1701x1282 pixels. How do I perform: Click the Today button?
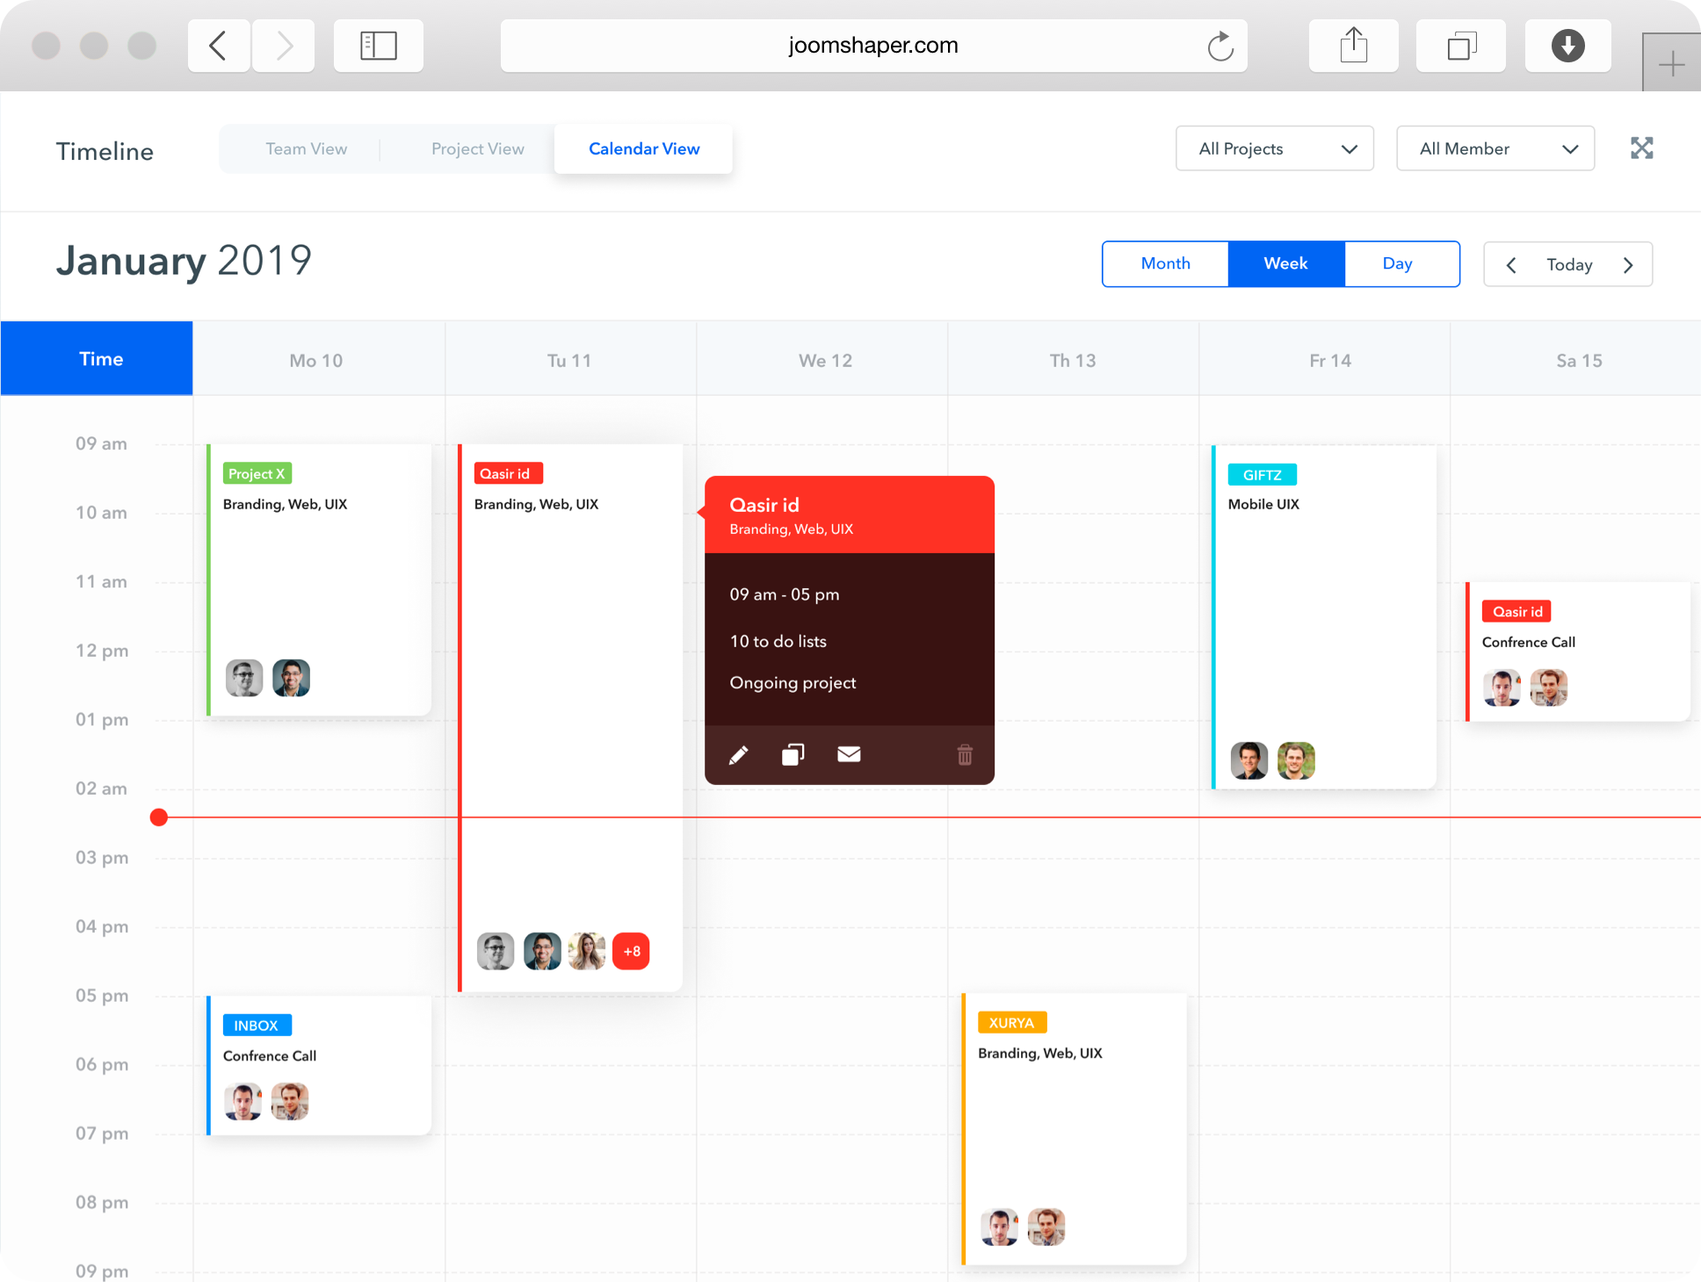pyautogui.click(x=1569, y=265)
